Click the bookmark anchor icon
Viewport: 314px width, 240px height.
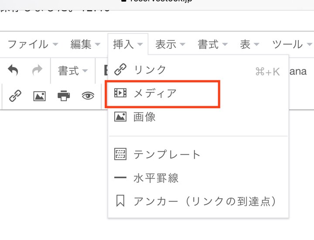(x=120, y=201)
